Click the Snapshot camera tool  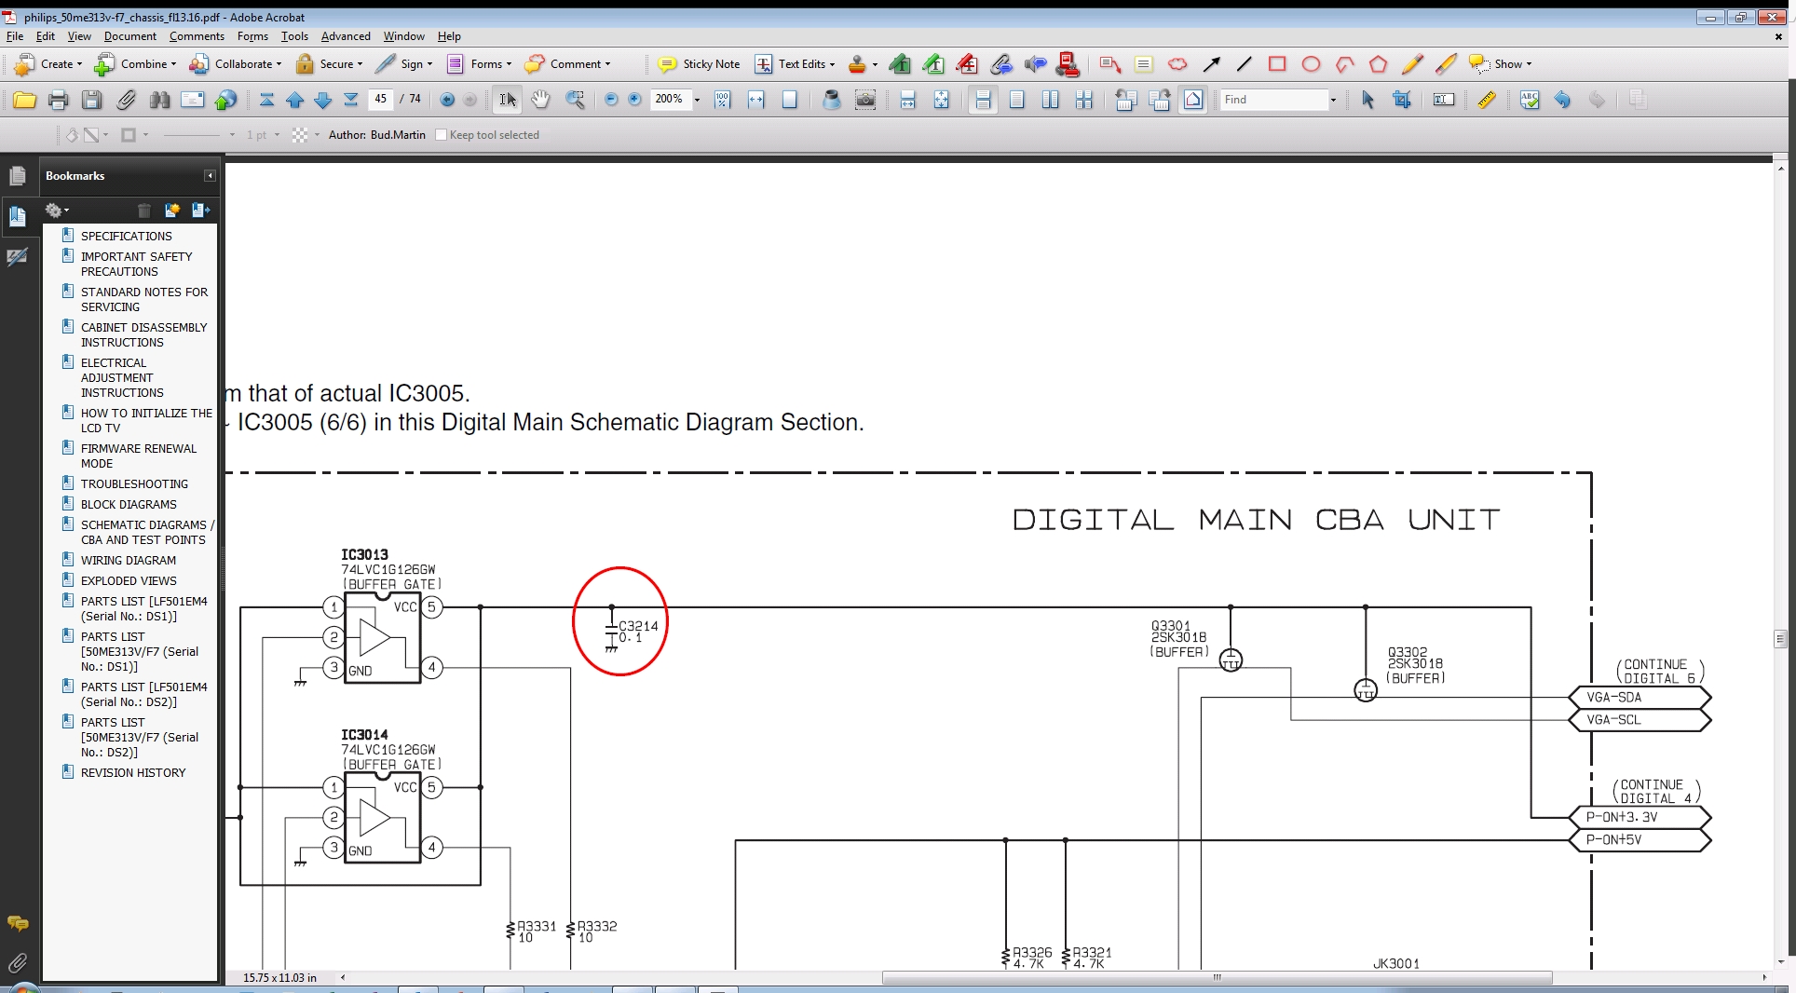(x=865, y=100)
